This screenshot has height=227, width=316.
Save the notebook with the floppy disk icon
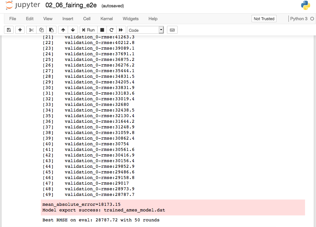tap(9, 30)
